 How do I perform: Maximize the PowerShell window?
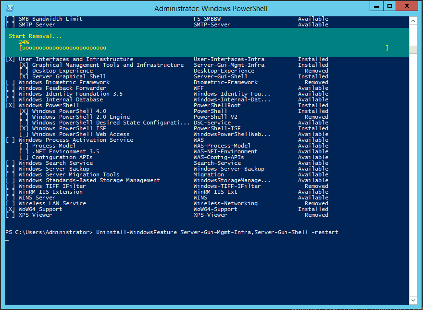pos(390,6)
